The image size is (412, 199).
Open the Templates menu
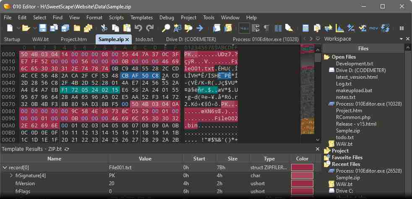pyautogui.click(x=141, y=18)
